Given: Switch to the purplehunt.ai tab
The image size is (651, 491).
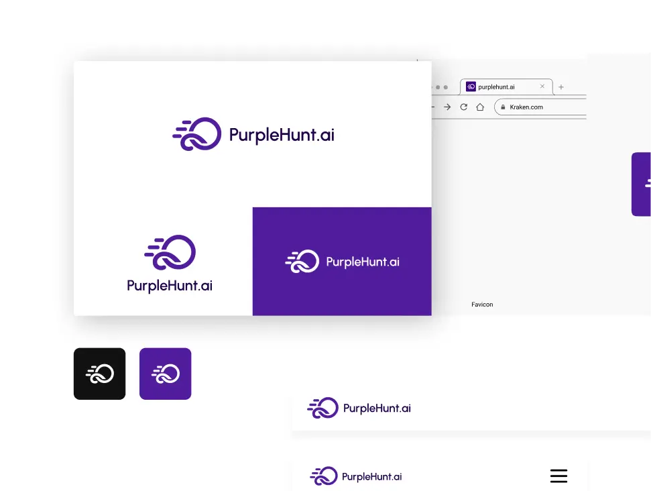Looking at the screenshot, I should 499,87.
